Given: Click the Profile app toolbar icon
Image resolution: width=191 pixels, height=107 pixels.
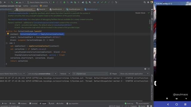Looking at the screenshot, I should click(71, 2).
